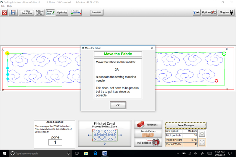Expand the Zone Utils button
Image resolution: width=236 pixels, height=157 pixels.
coord(96,13)
